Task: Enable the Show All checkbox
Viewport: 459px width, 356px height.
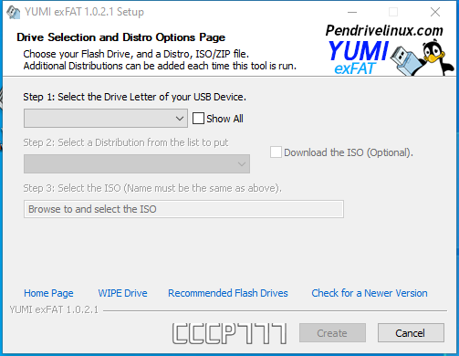Action: [198, 119]
